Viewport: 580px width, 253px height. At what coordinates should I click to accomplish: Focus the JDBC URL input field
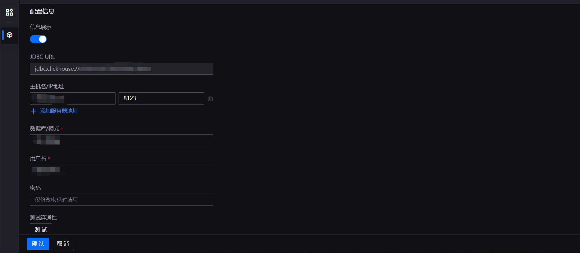pyautogui.click(x=121, y=69)
